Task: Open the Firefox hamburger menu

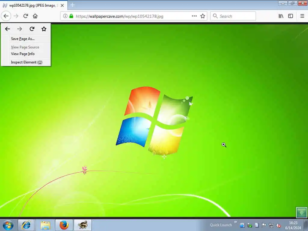Action: click(x=302, y=16)
